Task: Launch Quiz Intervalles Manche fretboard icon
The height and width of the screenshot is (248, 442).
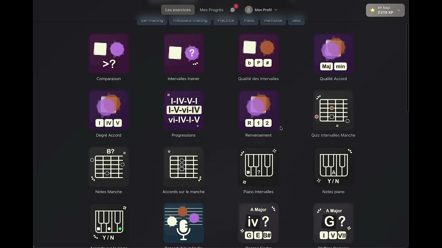Action: (333, 110)
